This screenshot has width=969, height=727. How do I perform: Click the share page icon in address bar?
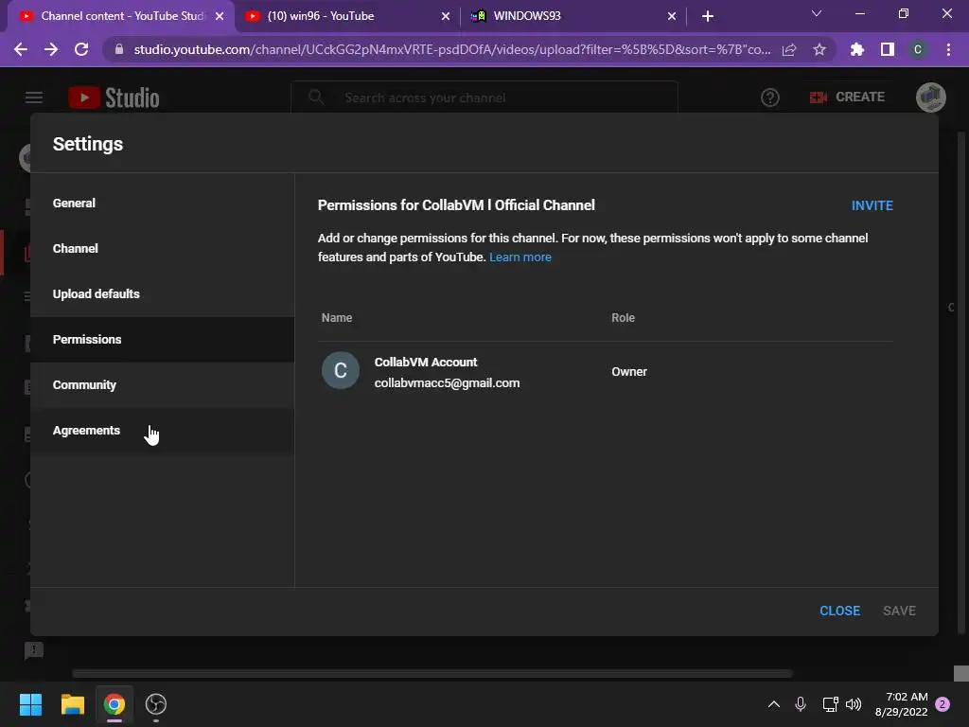789,49
